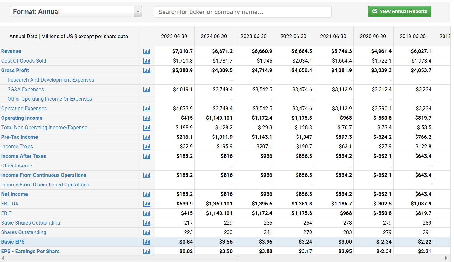The height and width of the screenshot is (262, 454).
Task: Click the Annual Data table header label
Action: click(x=69, y=36)
